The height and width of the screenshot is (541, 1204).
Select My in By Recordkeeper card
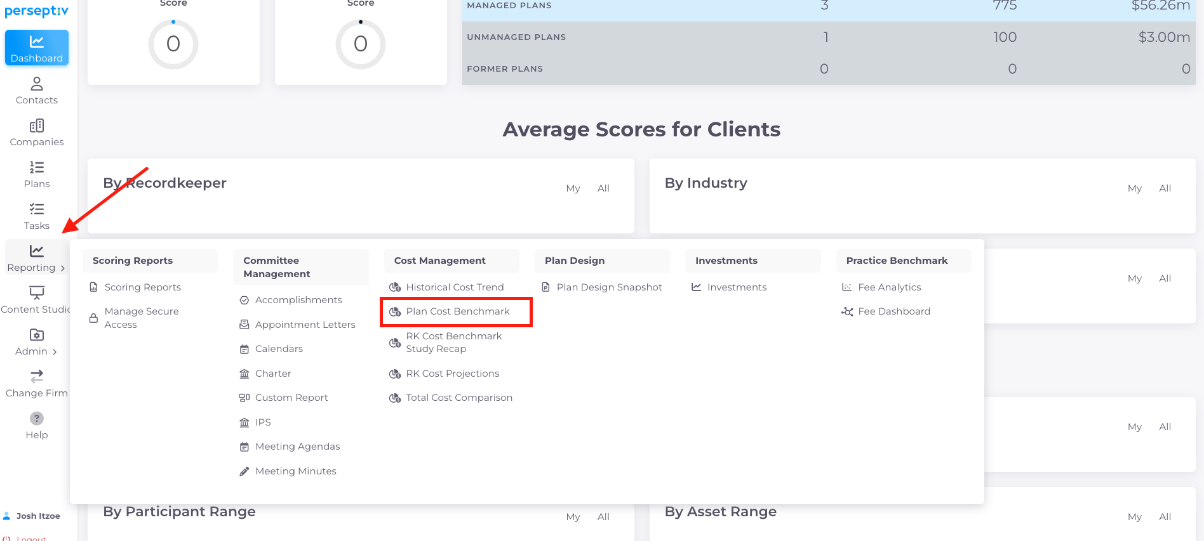[x=573, y=188]
